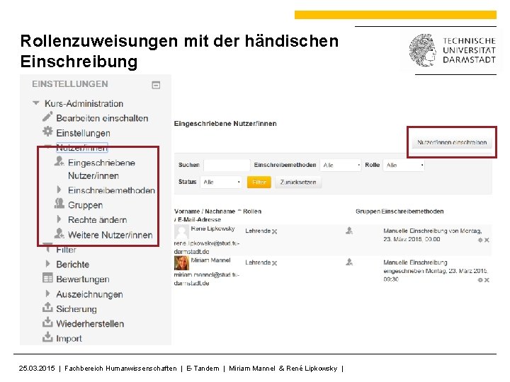Click the Import icon
Screen dimensions: 510x382
click(47, 337)
